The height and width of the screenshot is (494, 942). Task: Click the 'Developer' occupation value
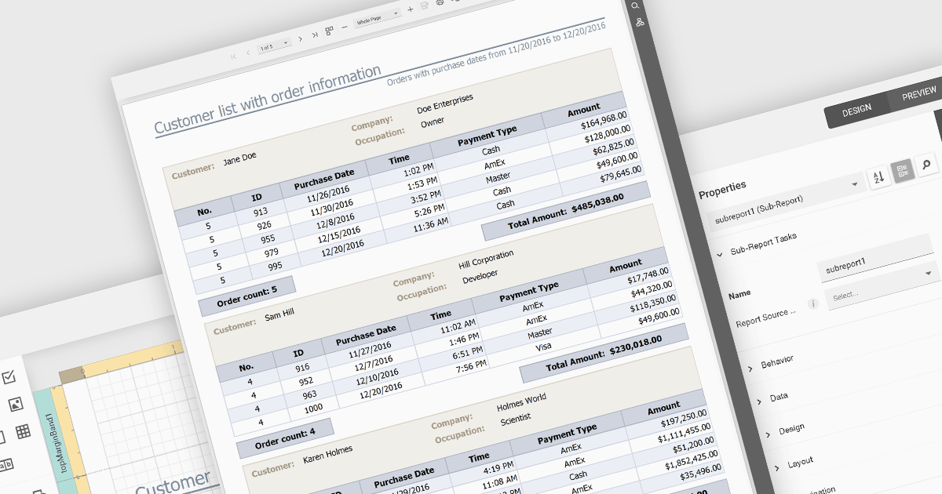click(480, 277)
